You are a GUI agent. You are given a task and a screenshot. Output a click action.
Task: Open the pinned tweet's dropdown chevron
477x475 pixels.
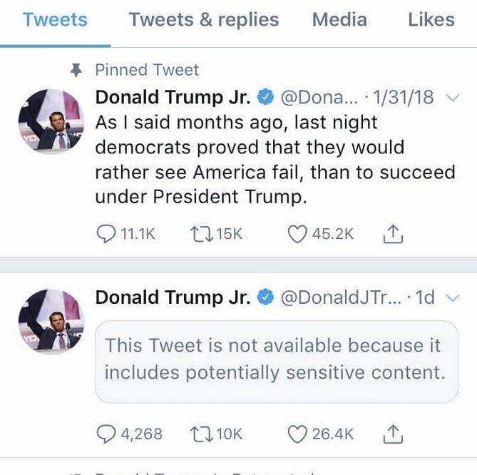pyautogui.click(x=452, y=98)
